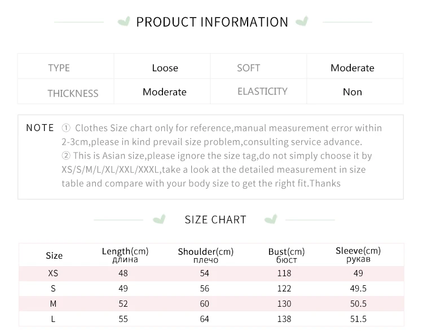This screenshot has height=331, width=423.
Task: Select the PRODUCT INFORMATION heading
Action: pos(212,22)
